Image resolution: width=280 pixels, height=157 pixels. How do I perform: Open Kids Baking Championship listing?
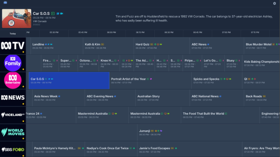click(261, 63)
